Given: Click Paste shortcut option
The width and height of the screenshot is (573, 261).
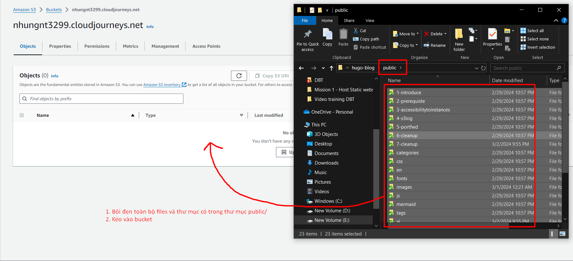Looking at the screenshot, I should pos(370,47).
